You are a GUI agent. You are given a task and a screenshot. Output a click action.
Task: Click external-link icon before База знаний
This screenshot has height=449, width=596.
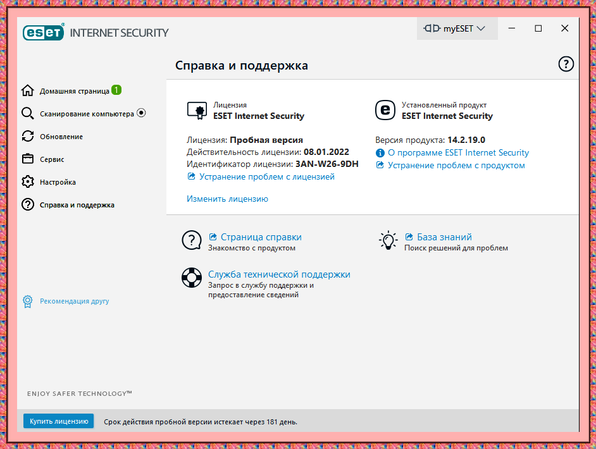409,237
